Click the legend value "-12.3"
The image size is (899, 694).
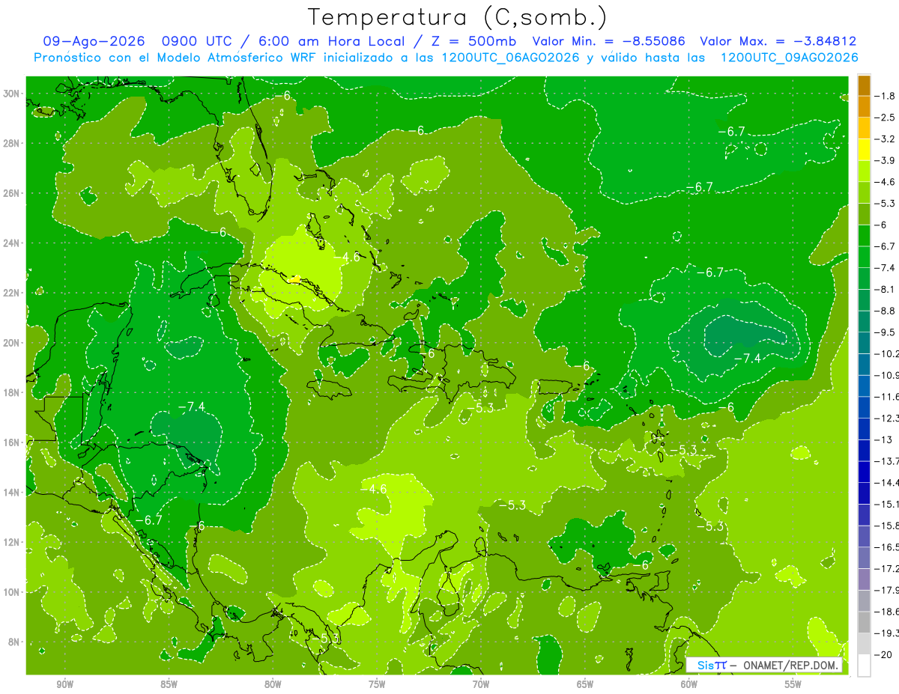click(888, 418)
